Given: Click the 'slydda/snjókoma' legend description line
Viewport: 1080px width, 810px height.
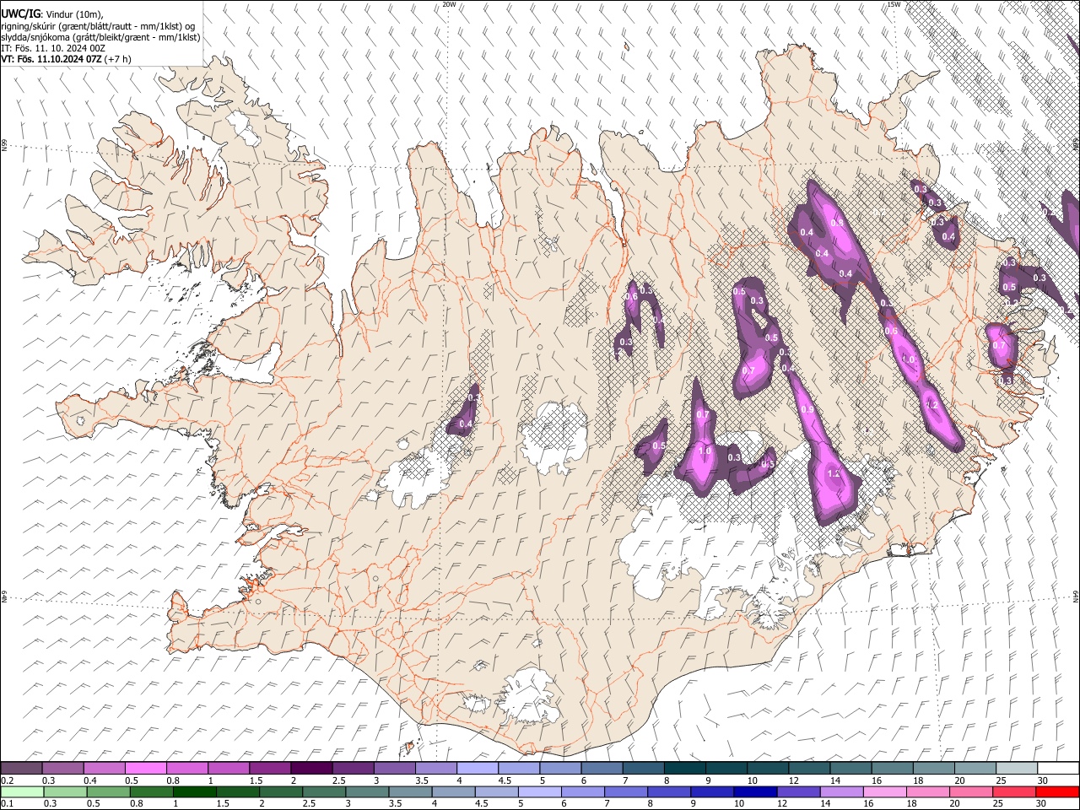Looking at the screenshot, I should click(x=100, y=37).
